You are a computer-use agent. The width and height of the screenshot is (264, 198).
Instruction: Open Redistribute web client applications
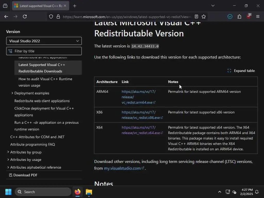coord(42,101)
